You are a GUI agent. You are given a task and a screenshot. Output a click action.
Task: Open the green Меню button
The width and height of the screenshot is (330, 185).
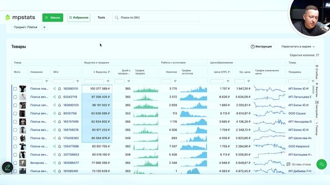coord(53,17)
